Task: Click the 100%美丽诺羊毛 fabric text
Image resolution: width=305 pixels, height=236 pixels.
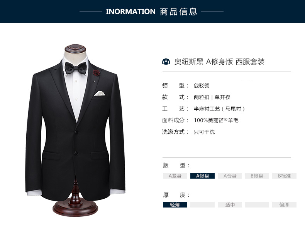Action: click(x=216, y=121)
